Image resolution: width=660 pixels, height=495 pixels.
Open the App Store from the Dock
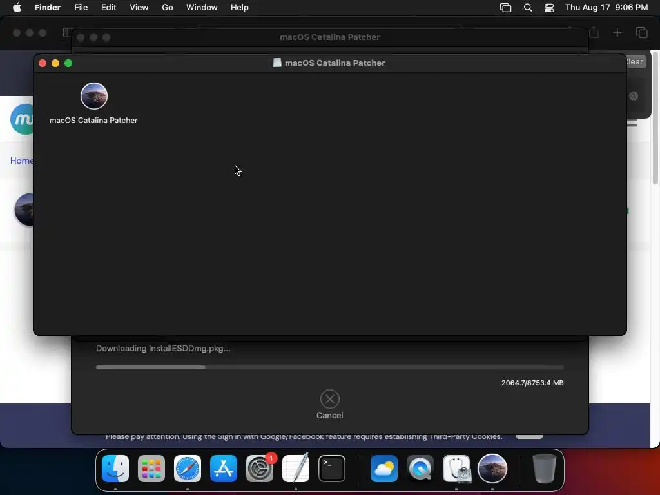tap(224, 469)
